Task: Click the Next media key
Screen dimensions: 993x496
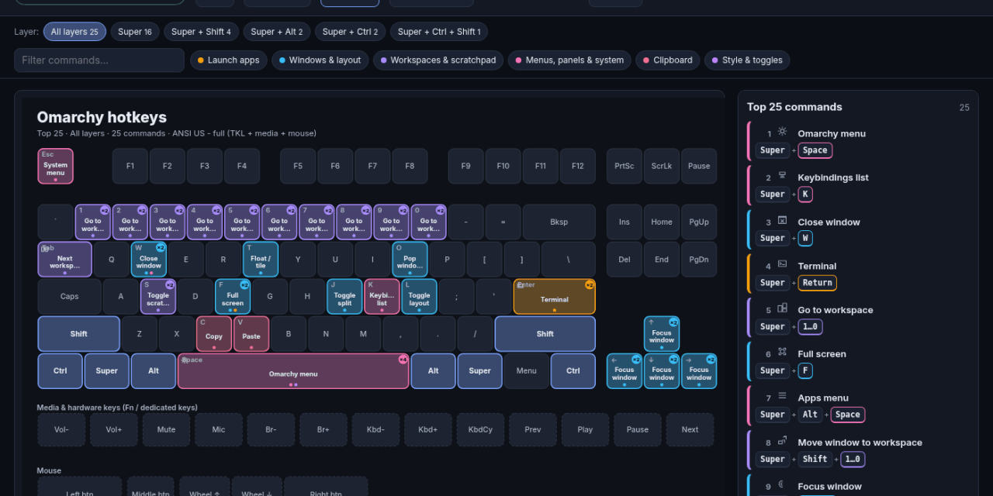Action: click(690, 429)
